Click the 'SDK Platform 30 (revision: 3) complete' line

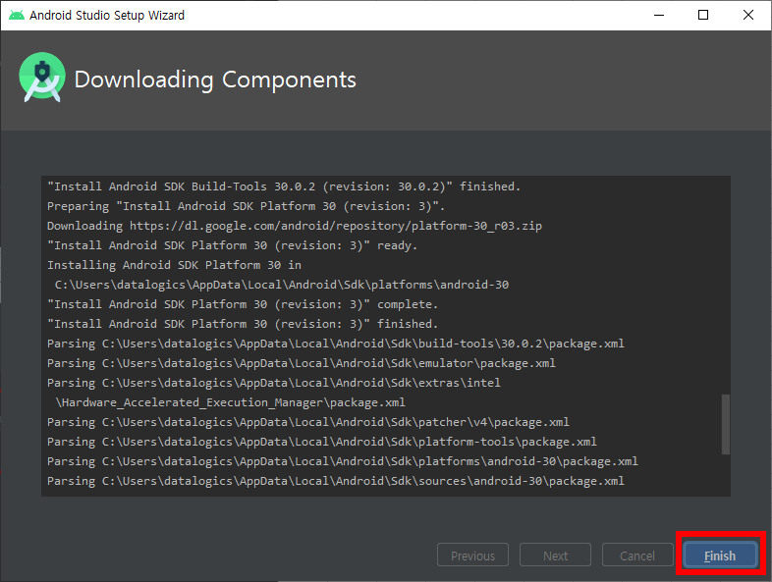click(243, 304)
